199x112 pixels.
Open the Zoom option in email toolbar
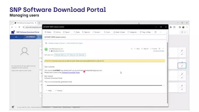pos(107,32)
